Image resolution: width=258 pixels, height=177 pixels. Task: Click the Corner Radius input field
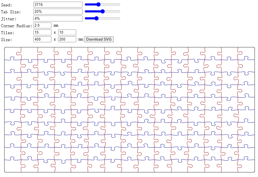coord(43,26)
